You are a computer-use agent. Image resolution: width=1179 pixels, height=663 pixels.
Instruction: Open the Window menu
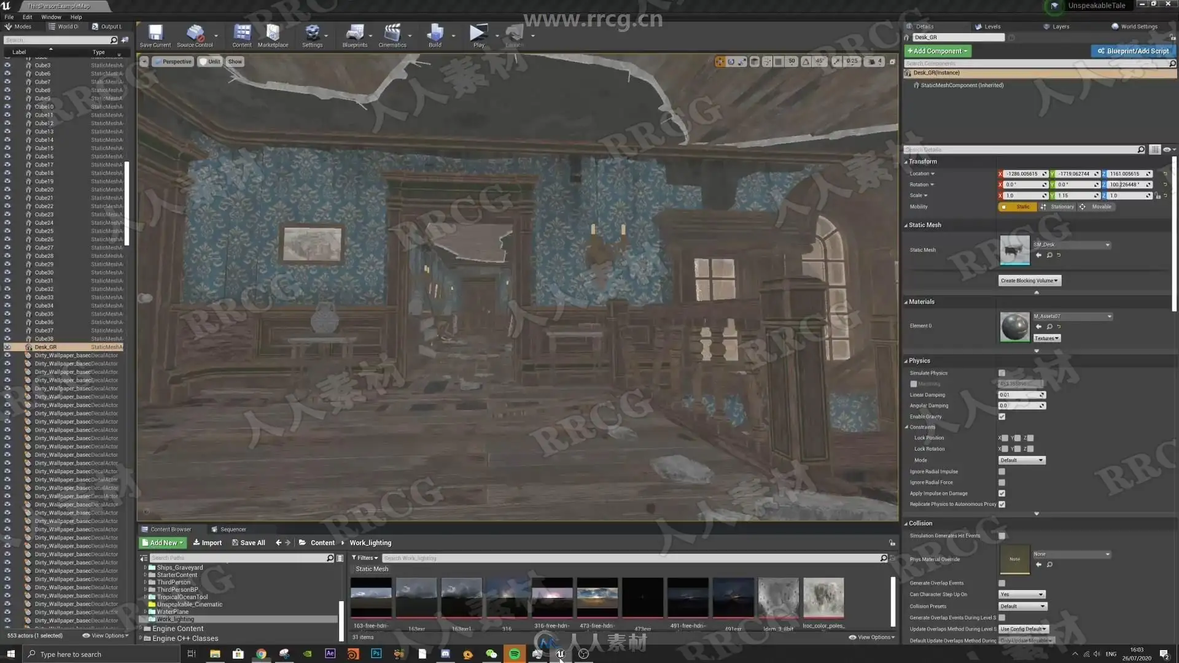point(51,17)
